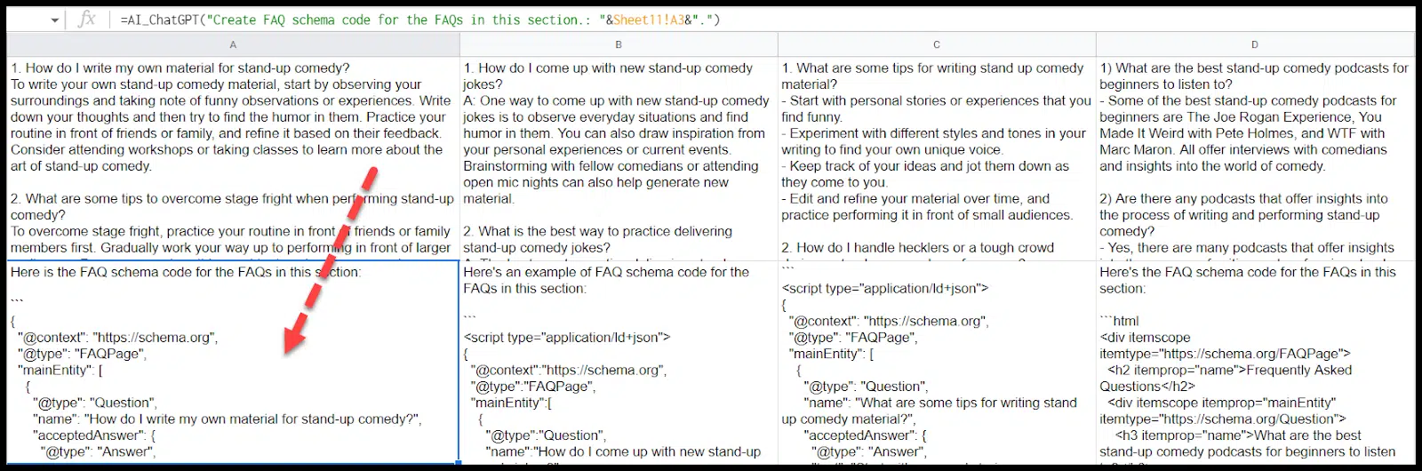
Task: Select column C header
Action: (937, 44)
